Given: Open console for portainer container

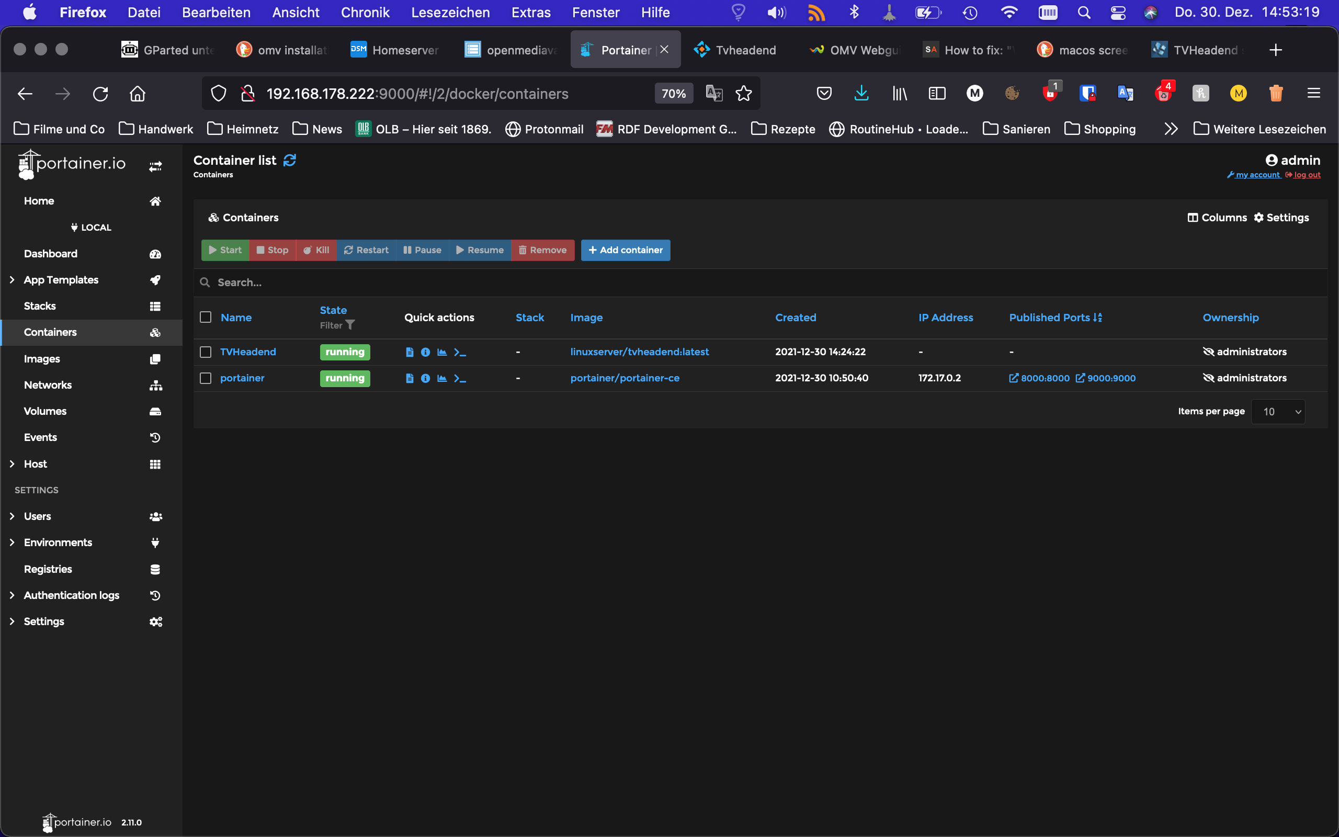Looking at the screenshot, I should (460, 378).
